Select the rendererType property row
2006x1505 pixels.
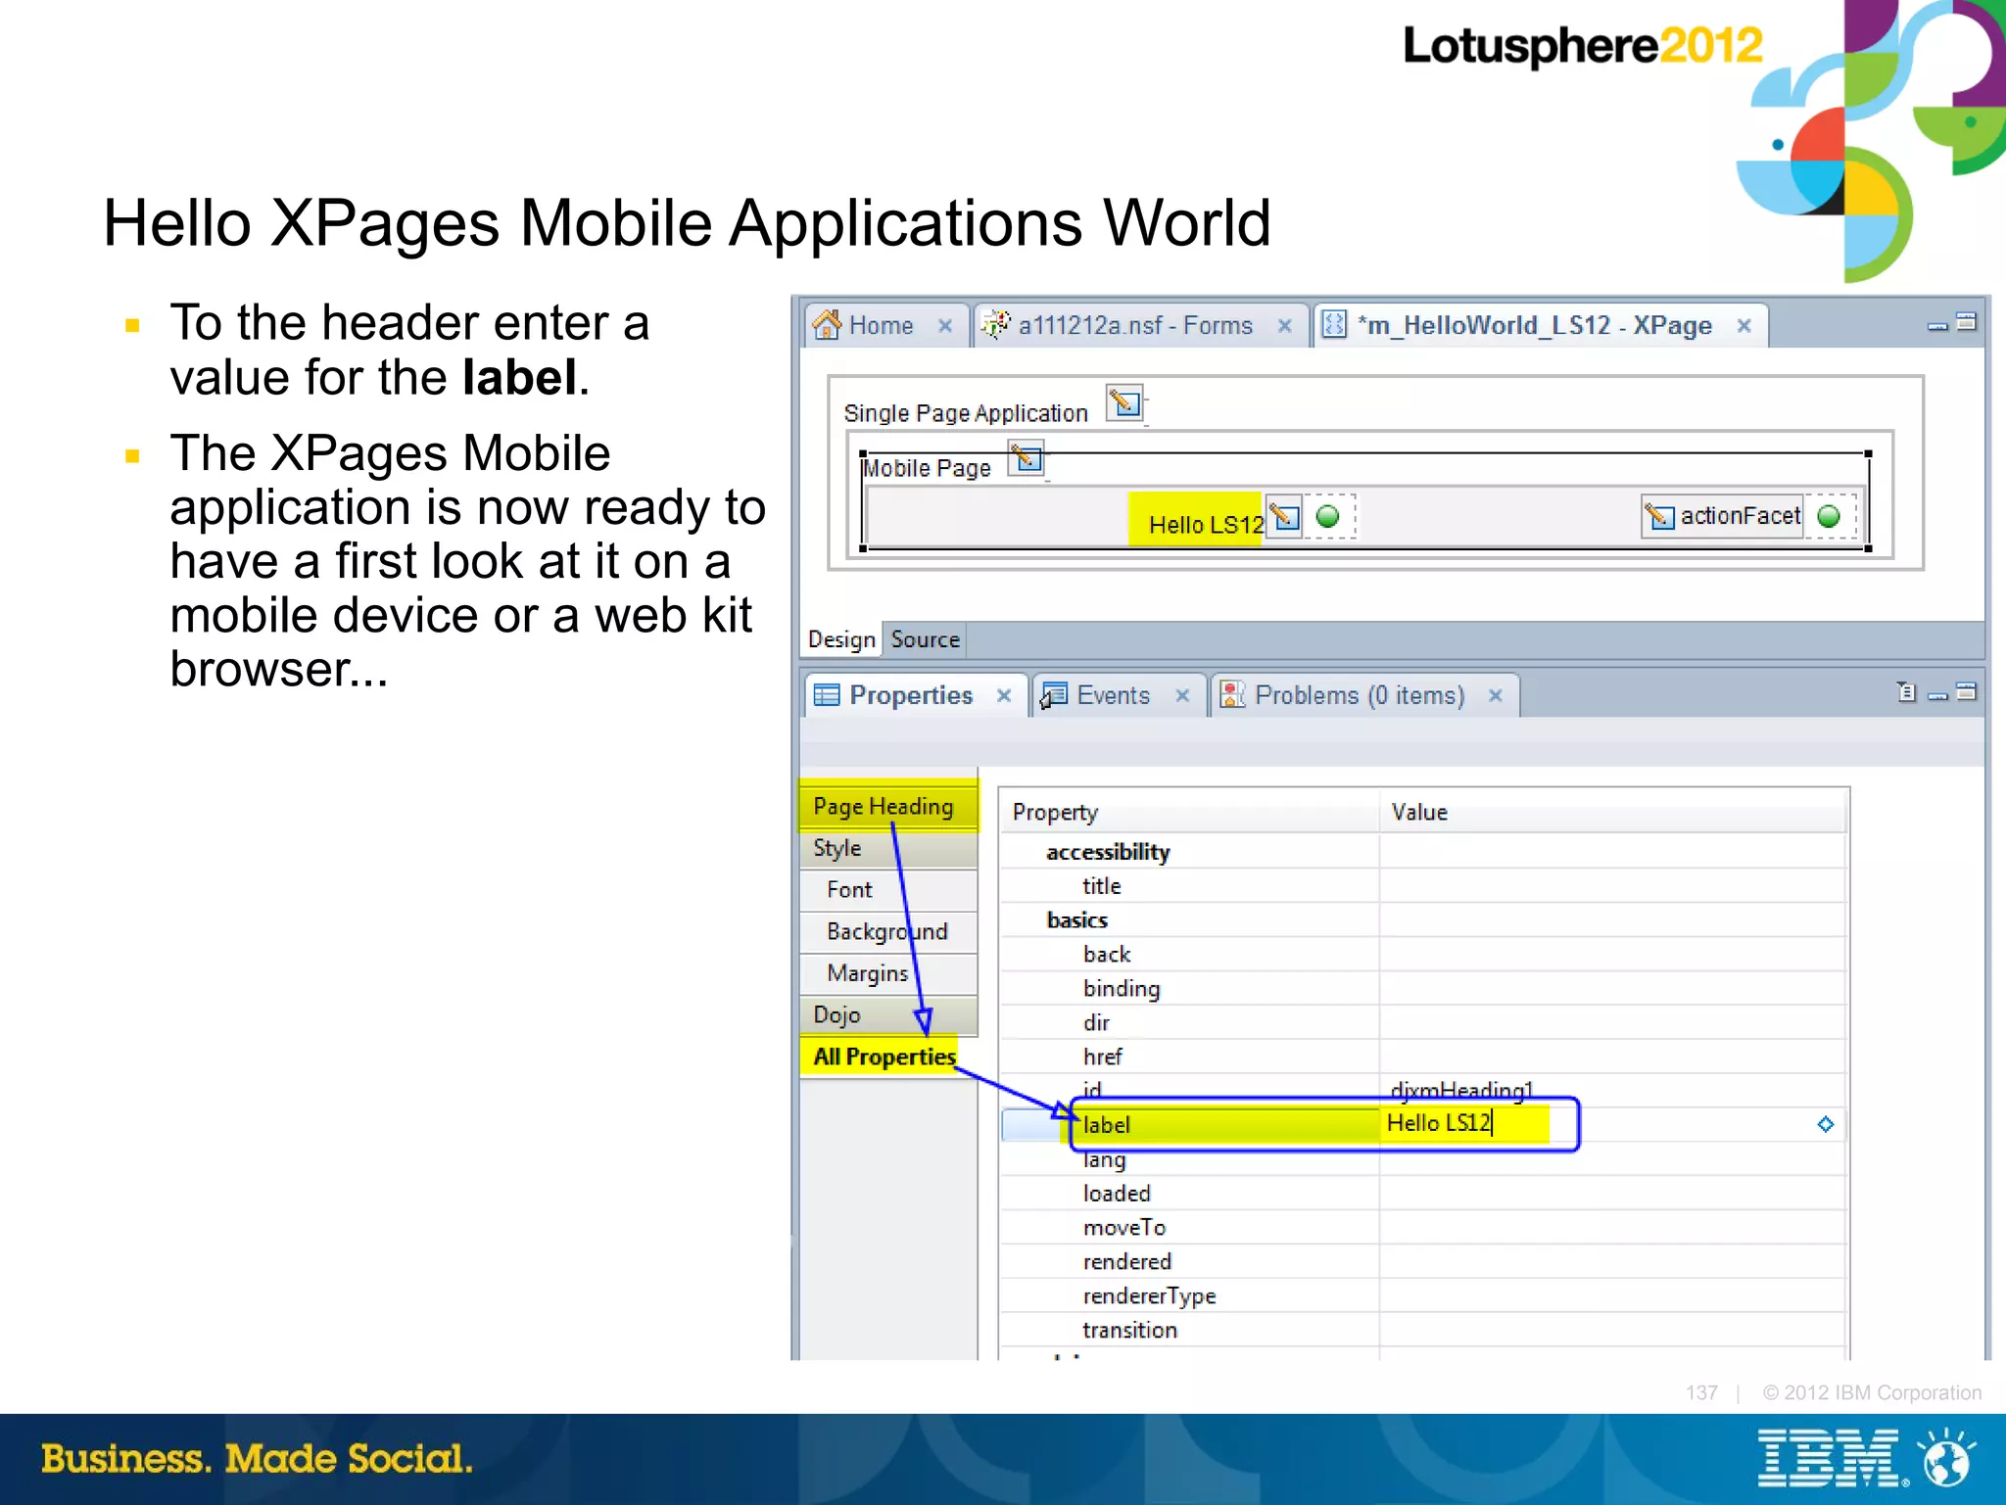click(x=1423, y=1296)
